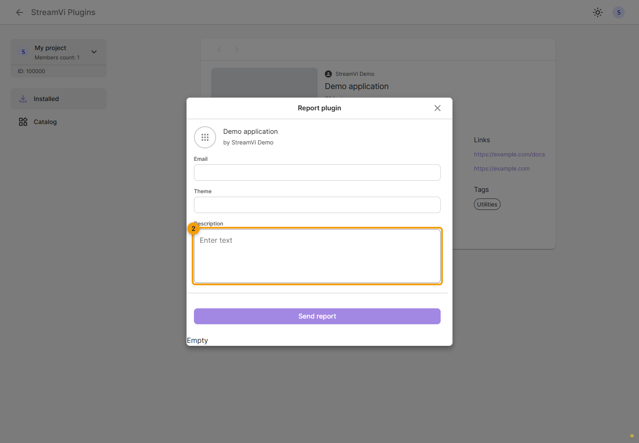The width and height of the screenshot is (639, 443).
Task: Go back using the arrow beside StreamVi Plugins
Action: tap(20, 12)
